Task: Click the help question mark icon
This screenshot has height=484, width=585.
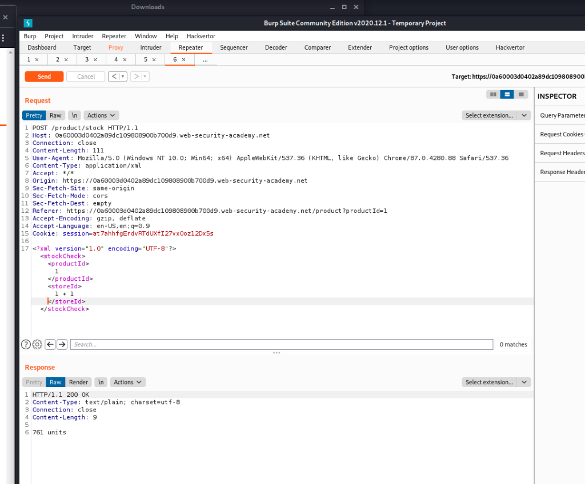Action: [x=26, y=344]
